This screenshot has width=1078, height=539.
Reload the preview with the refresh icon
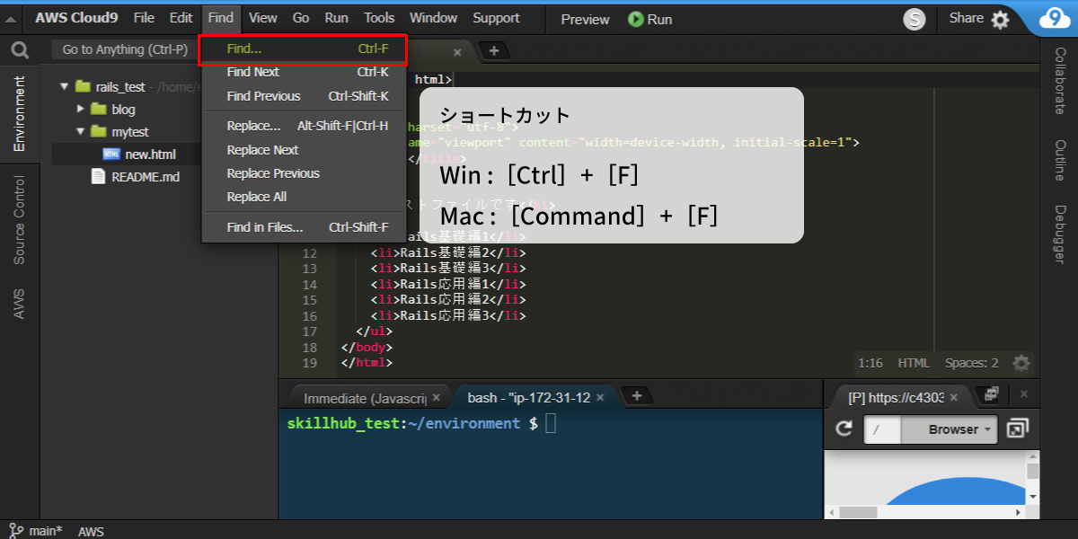click(x=844, y=429)
